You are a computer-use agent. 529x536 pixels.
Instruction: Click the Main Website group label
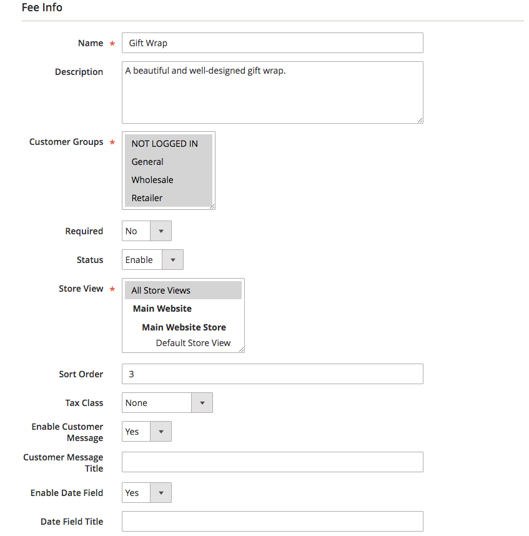click(162, 309)
